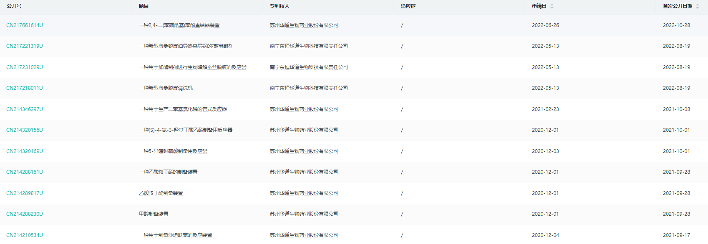Select title 一种(S)-4-氯-3-羟基丁酸乙酯制备用反应器
Screen dimensions: 708x244
pyautogui.click(x=186, y=130)
